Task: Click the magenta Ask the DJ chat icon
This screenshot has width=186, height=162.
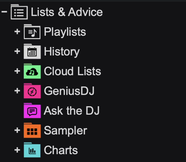Action: pyautogui.click(x=32, y=111)
